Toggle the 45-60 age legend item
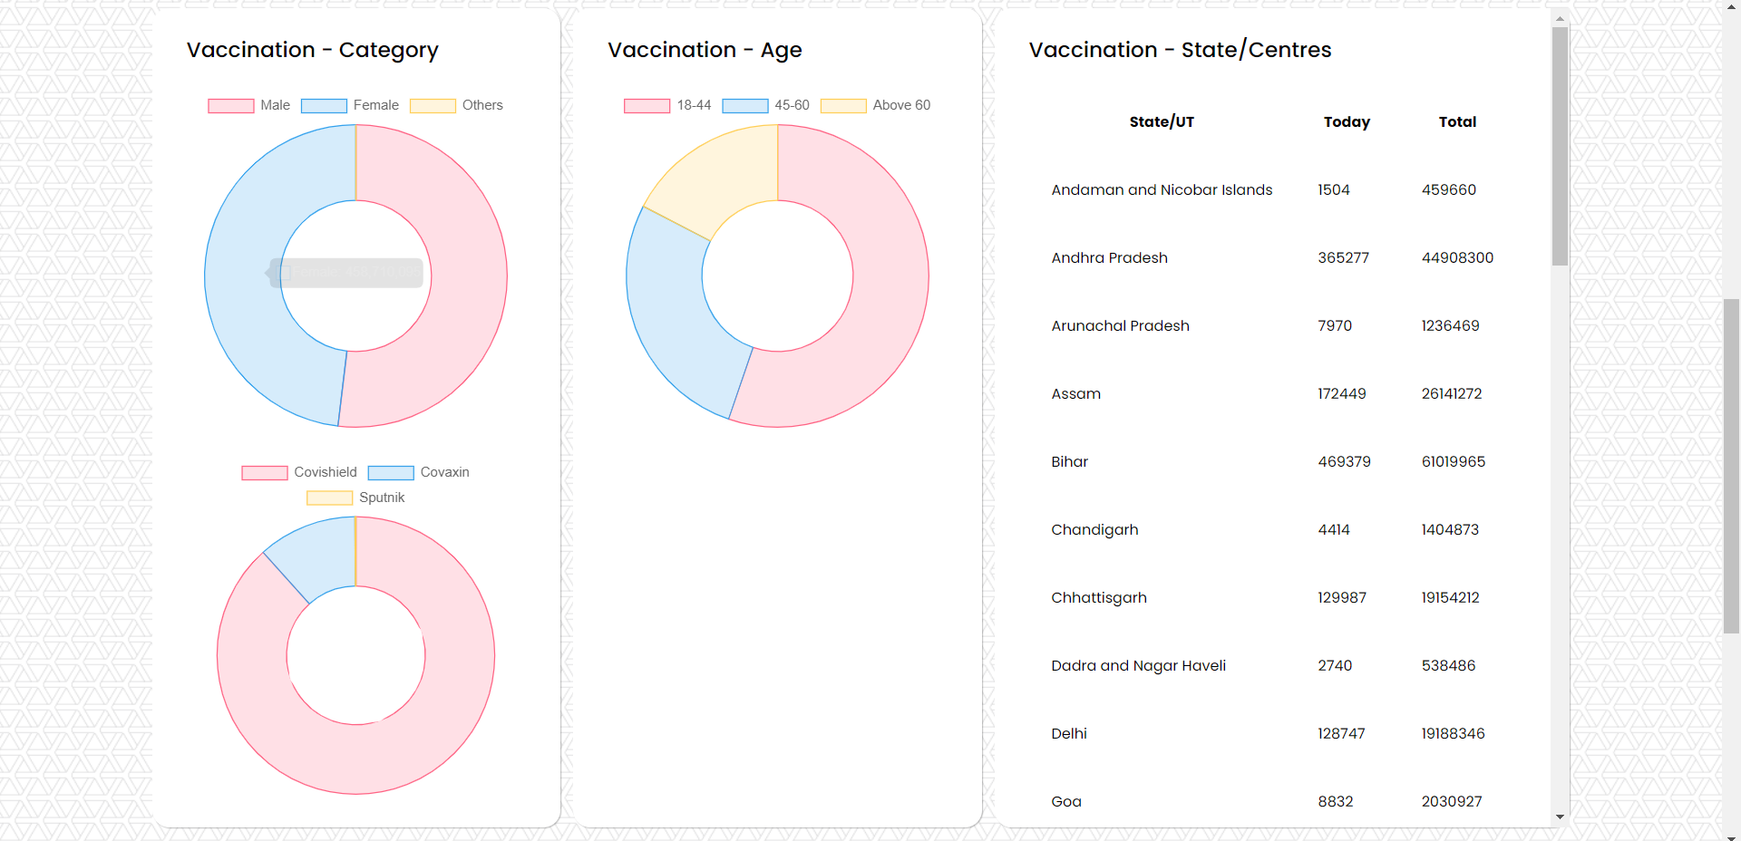The height and width of the screenshot is (841, 1741). [765, 105]
